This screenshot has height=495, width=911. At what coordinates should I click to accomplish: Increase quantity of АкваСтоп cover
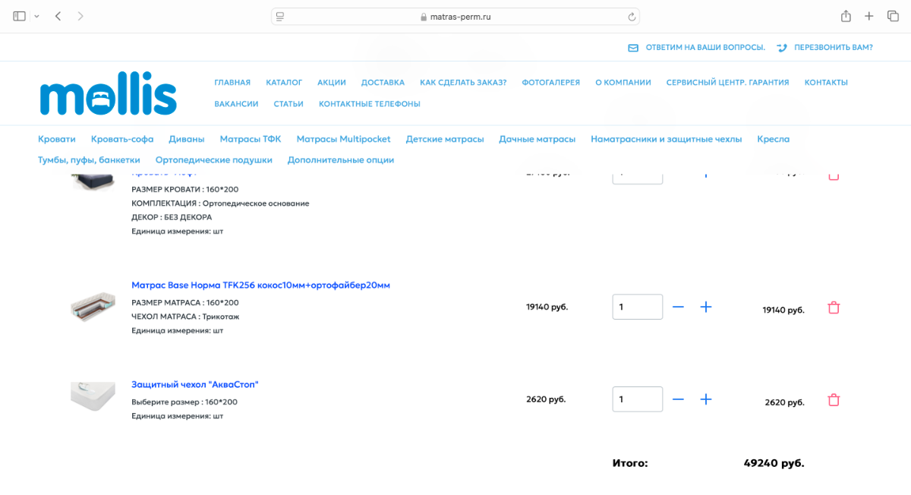tap(706, 399)
